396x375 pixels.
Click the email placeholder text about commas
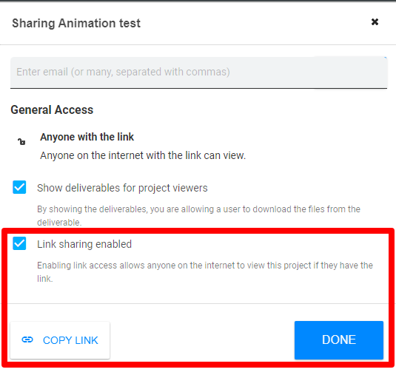(124, 72)
